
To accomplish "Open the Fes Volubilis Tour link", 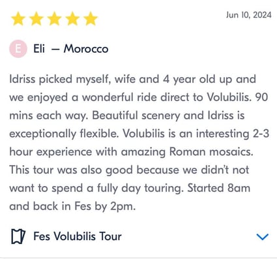I will click(x=78, y=236).
